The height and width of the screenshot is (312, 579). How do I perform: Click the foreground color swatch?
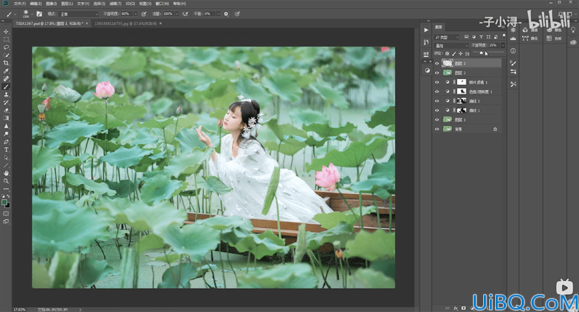click(x=4, y=202)
